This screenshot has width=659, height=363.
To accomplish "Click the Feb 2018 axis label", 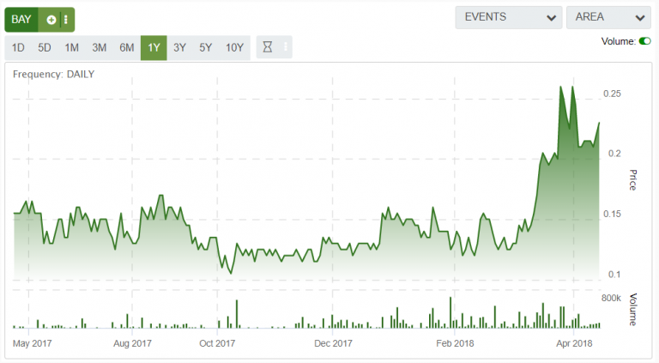I will (455, 343).
